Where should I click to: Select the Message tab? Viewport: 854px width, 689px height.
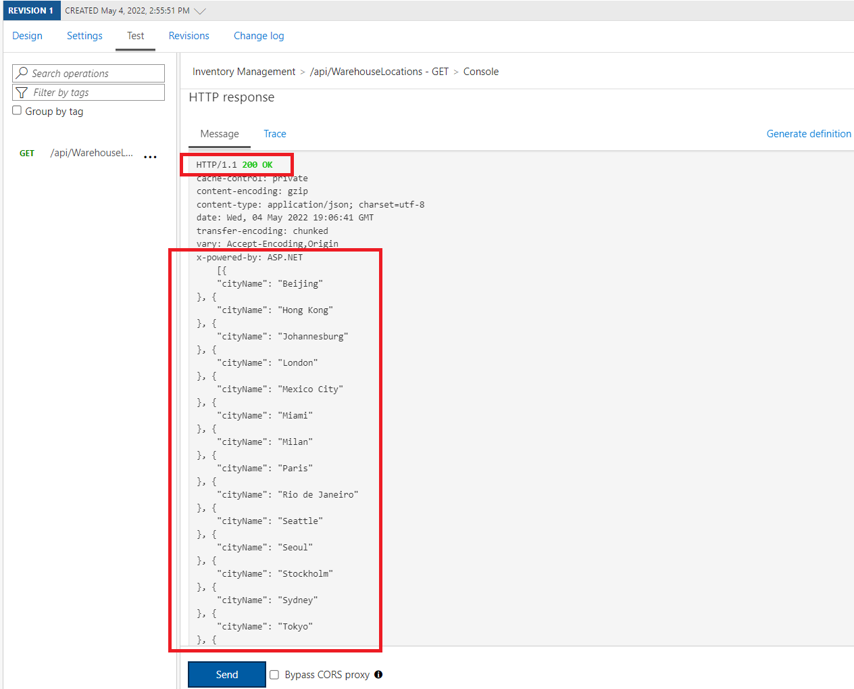219,134
